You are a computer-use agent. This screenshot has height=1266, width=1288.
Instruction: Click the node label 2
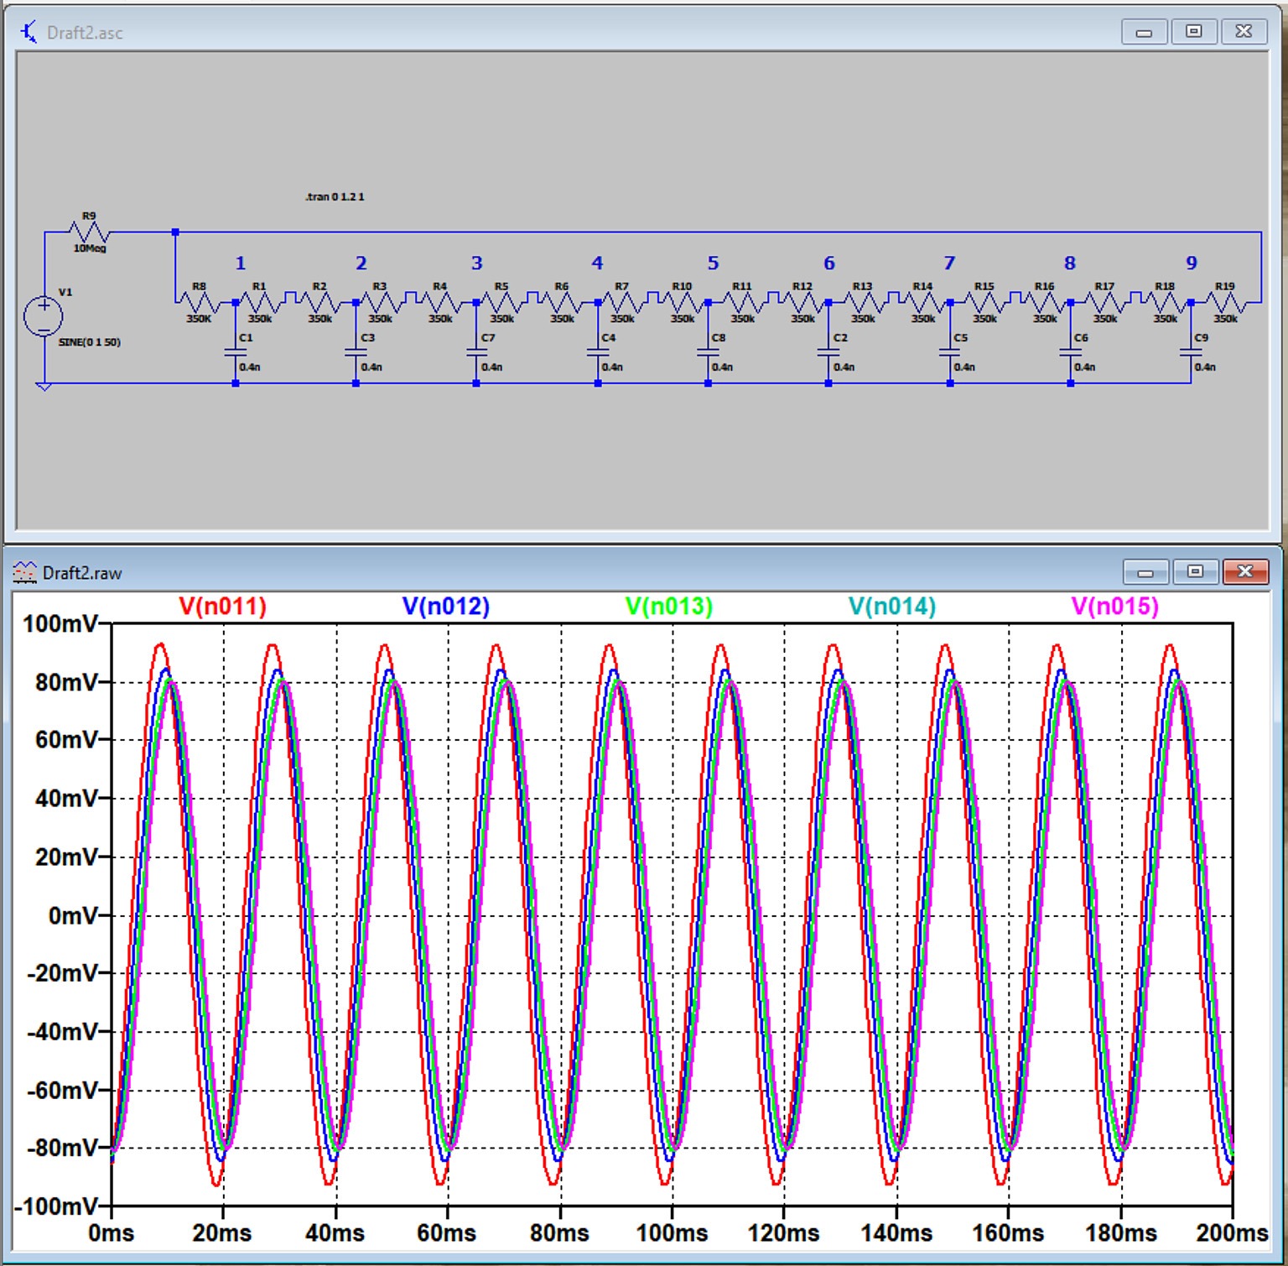(x=361, y=263)
